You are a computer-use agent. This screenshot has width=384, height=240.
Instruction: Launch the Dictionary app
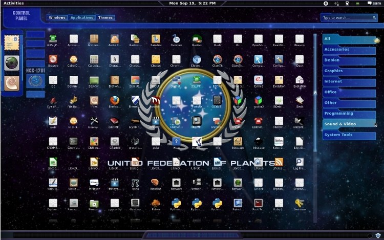click(115, 80)
